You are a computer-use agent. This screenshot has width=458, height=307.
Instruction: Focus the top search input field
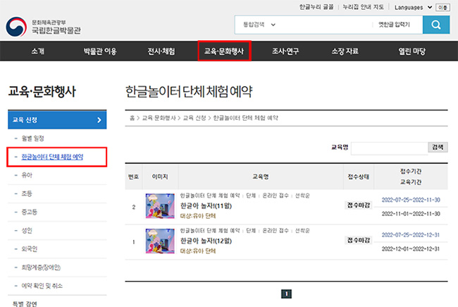tap(325, 25)
